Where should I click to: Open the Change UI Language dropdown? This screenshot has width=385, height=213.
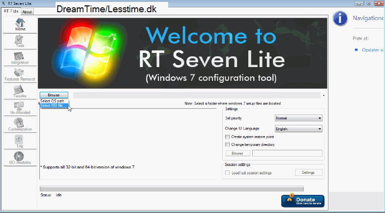298,129
